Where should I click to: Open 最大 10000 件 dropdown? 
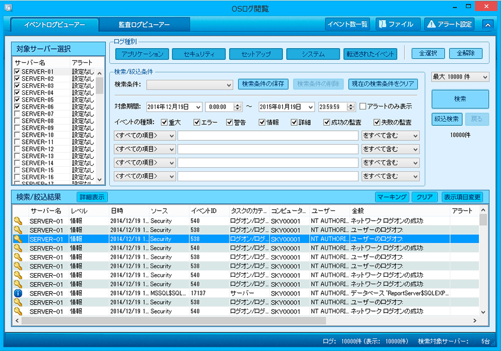tap(460, 77)
